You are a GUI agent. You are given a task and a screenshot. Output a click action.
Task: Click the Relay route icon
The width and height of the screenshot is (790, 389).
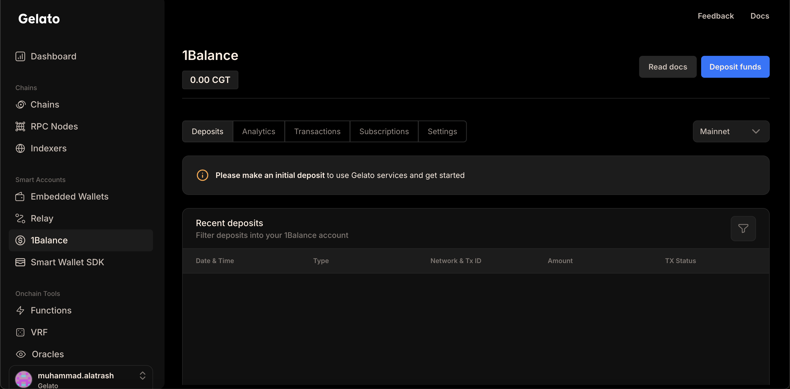20,218
